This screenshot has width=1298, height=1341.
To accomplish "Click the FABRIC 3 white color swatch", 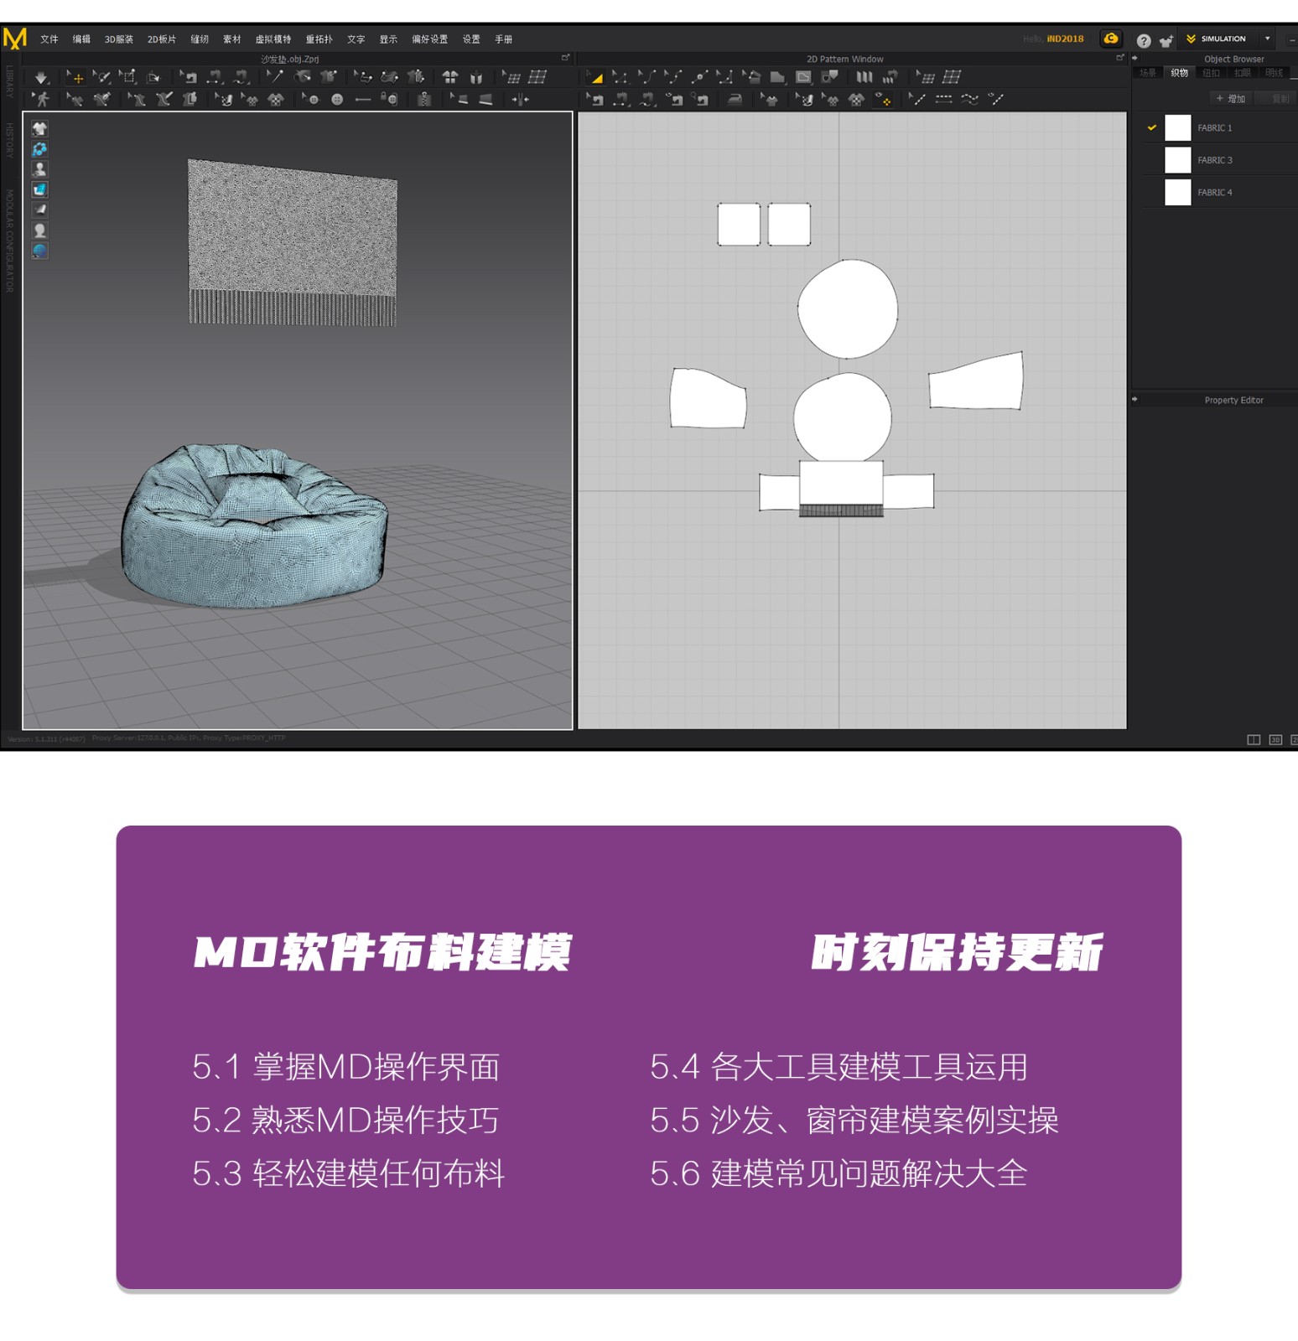I will click(1177, 160).
